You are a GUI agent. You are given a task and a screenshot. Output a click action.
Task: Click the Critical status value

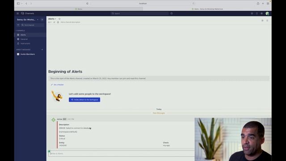[x=62, y=139]
